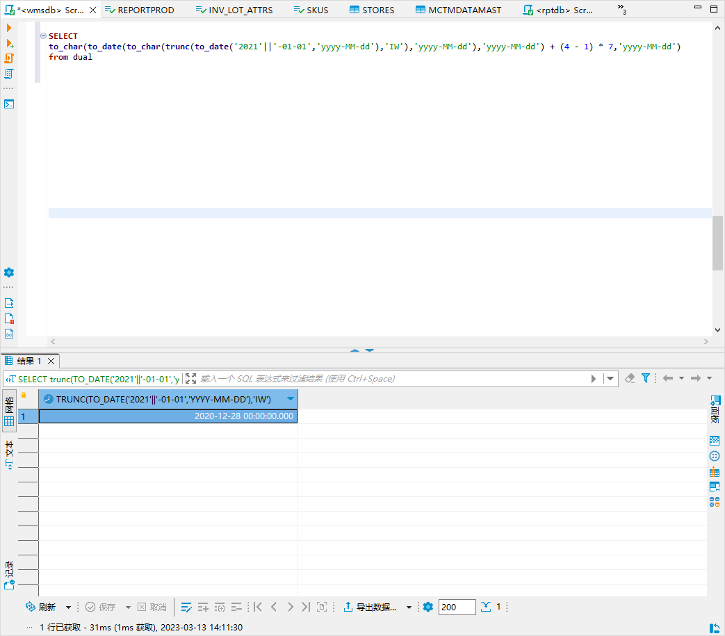Switch to the INV_LOT_ATTRS tab
This screenshot has width=725, height=636.
coord(234,10)
